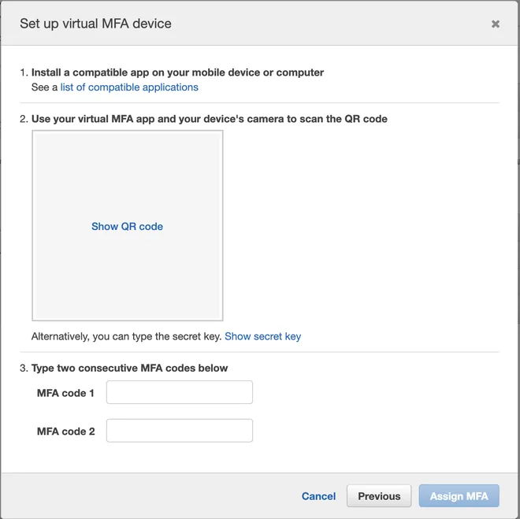Click the "MFA code 2" field label
The width and height of the screenshot is (520, 519).
[x=65, y=431]
